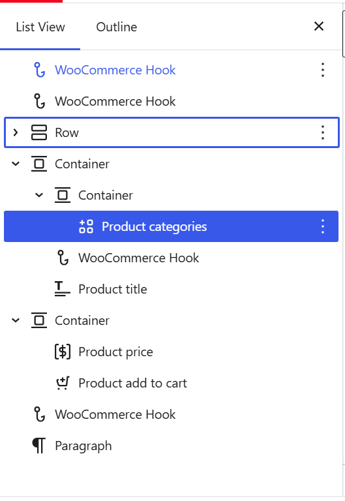
Task: Open options menu for Row block
Action: 323,132
